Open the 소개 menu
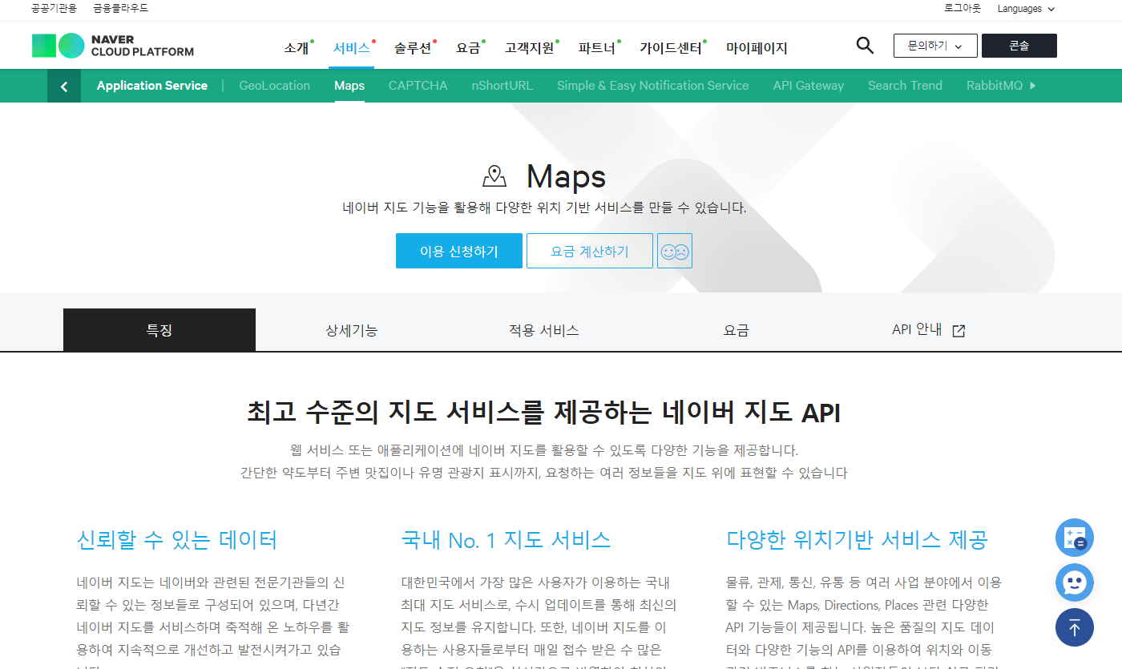This screenshot has height=669, width=1122. (x=297, y=48)
